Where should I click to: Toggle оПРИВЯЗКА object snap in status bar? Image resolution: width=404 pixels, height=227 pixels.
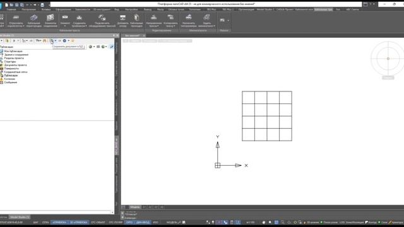tap(59, 223)
